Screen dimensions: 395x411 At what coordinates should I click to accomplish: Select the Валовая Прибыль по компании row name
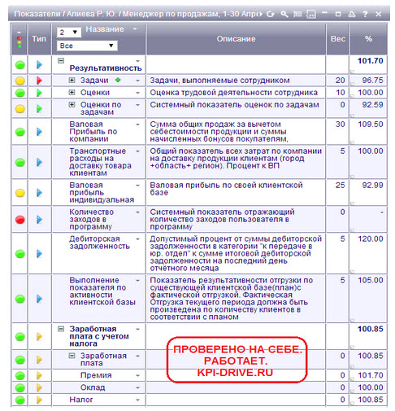93,132
